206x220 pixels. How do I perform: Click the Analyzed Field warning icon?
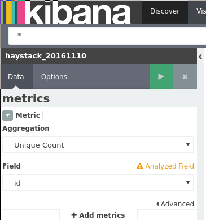pos(140,166)
